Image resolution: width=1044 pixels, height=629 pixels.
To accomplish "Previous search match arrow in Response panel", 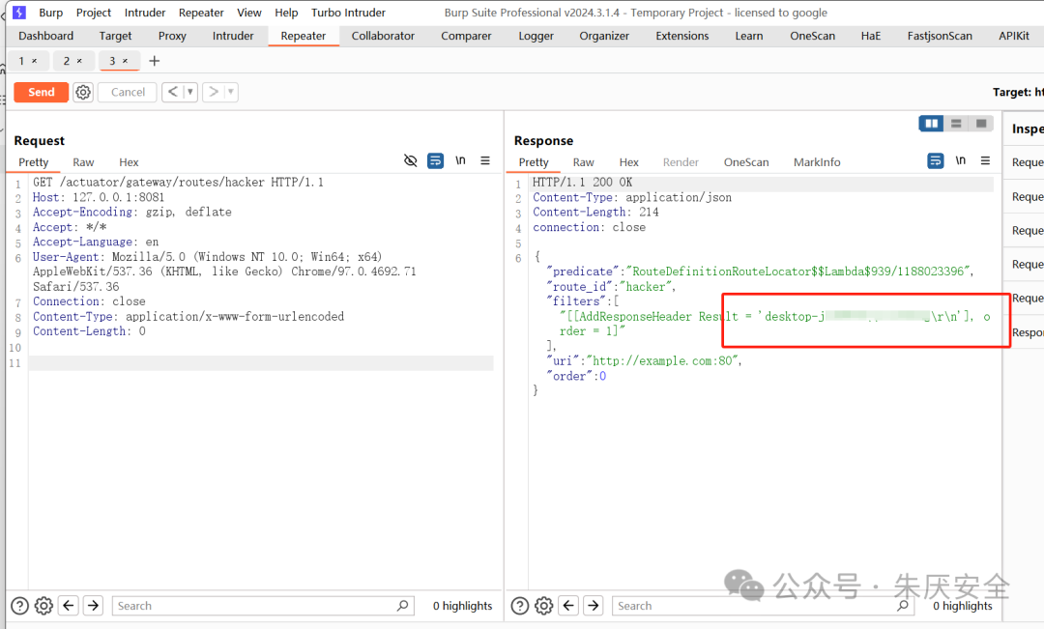I will tap(568, 605).
